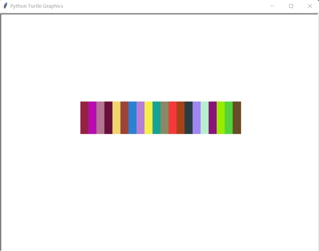Click the bright yellow color stripe
The image size is (319, 251).
point(148,118)
